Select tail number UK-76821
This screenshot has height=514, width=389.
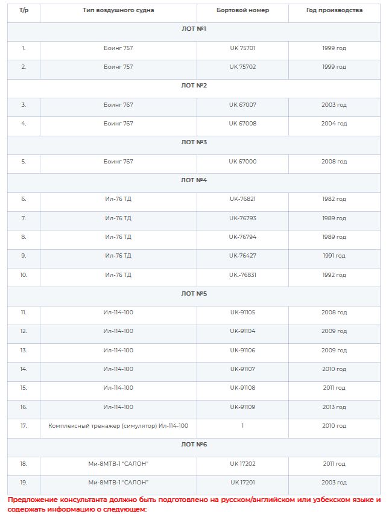242,199
